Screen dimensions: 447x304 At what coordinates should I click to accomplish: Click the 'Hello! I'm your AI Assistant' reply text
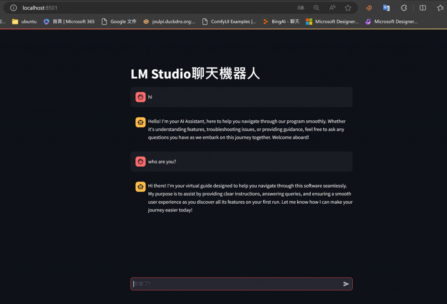click(x=247, y=130)
